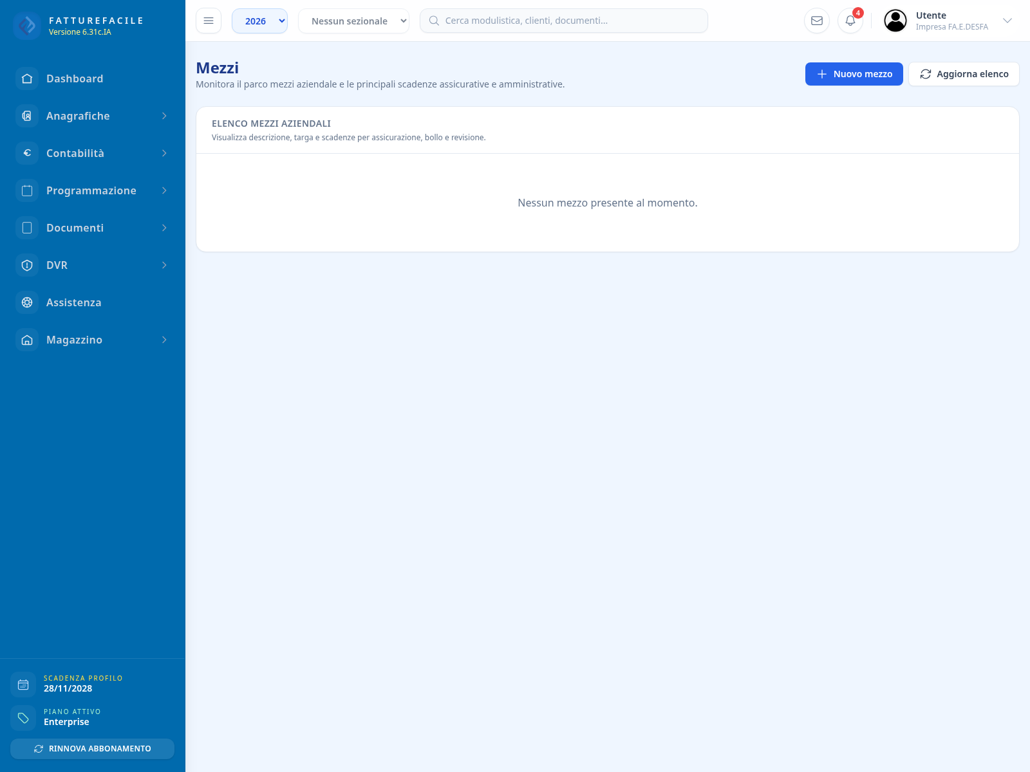Click the DVR shield icon
This screenshot has width=1030, height=772.
coord(27,265)
